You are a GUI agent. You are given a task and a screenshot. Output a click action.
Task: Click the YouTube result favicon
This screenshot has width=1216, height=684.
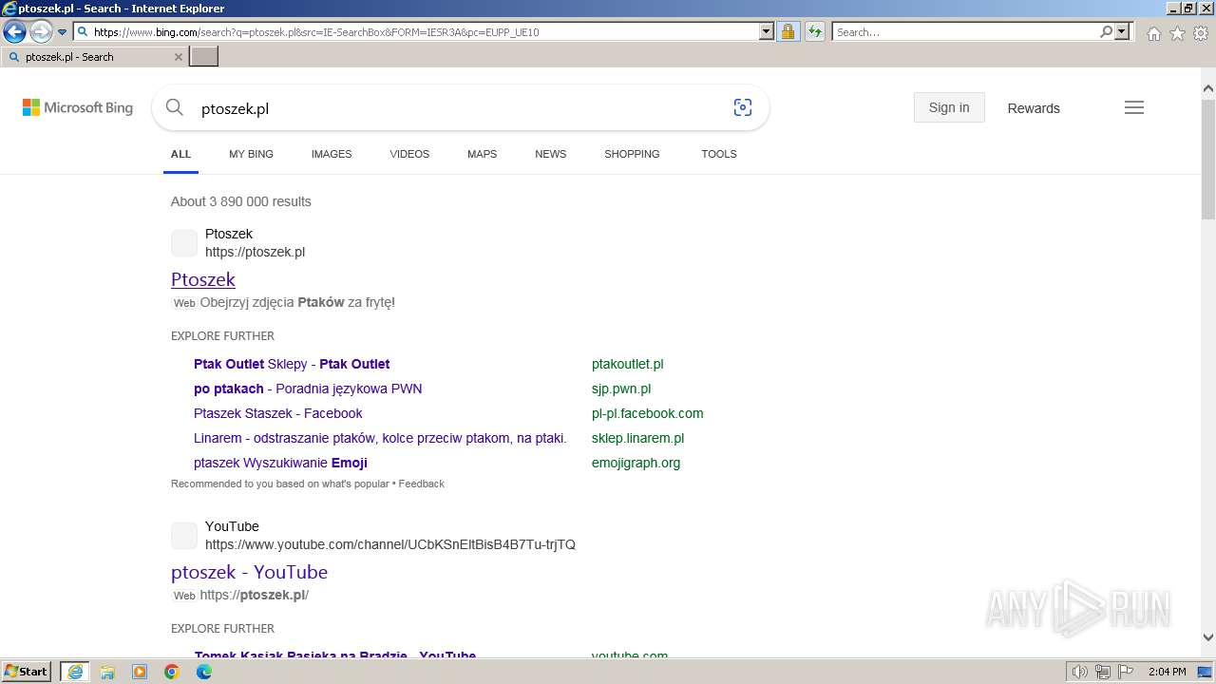184,536
